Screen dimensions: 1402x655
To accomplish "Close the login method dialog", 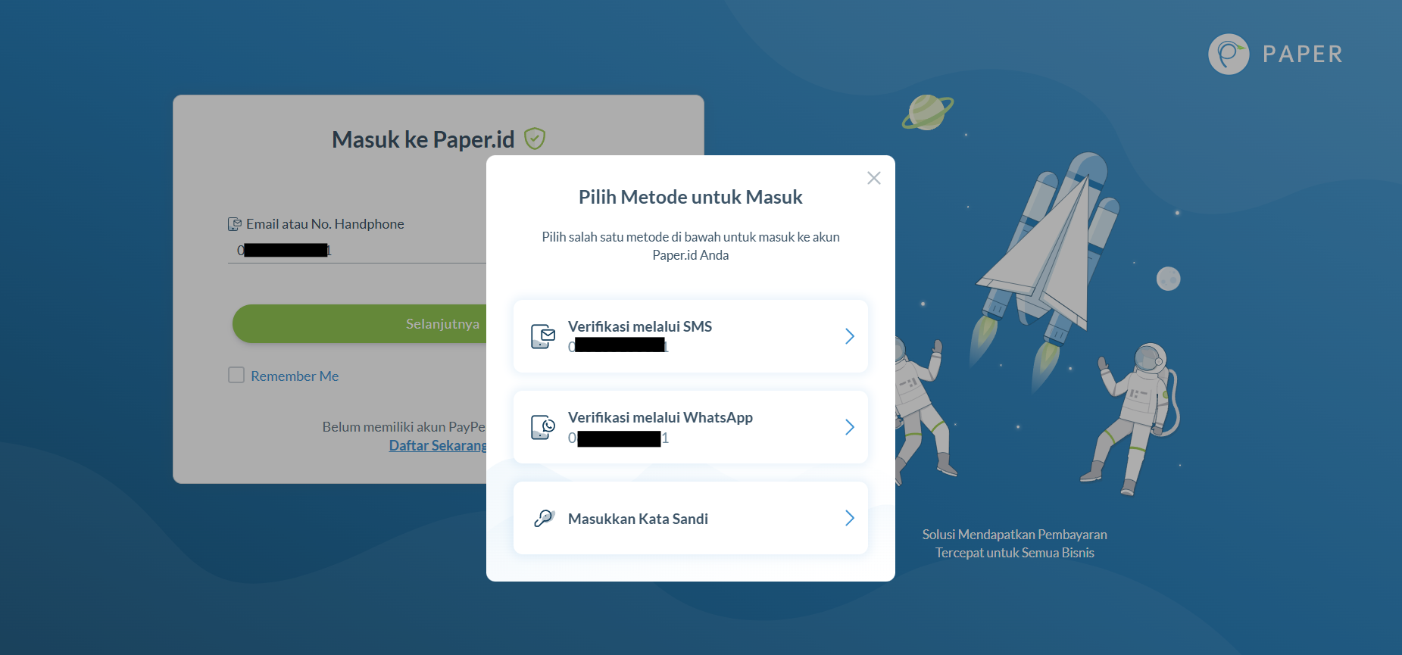I will click(x=873, y=178).
